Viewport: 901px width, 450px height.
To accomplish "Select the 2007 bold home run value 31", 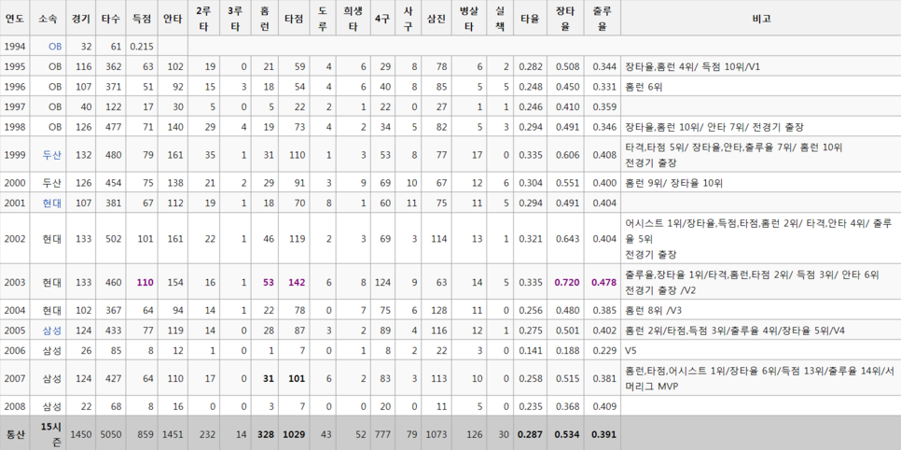I will tap(269, 379).
